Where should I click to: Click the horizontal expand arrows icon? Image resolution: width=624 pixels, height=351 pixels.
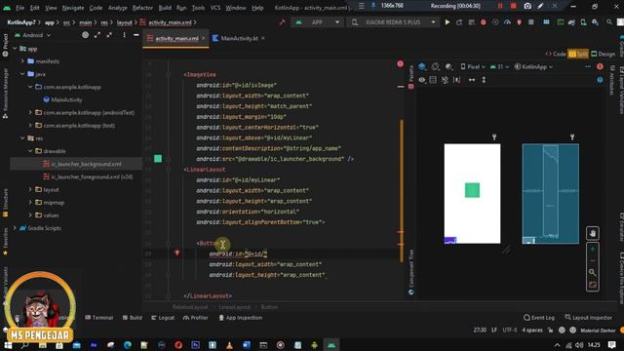click(x=472, y=80)
